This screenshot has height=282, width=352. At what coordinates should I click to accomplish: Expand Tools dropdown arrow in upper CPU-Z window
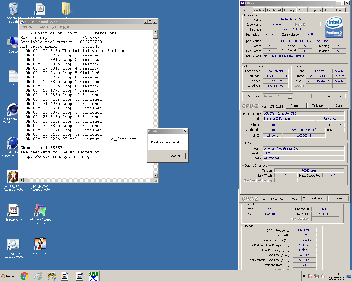304,105
